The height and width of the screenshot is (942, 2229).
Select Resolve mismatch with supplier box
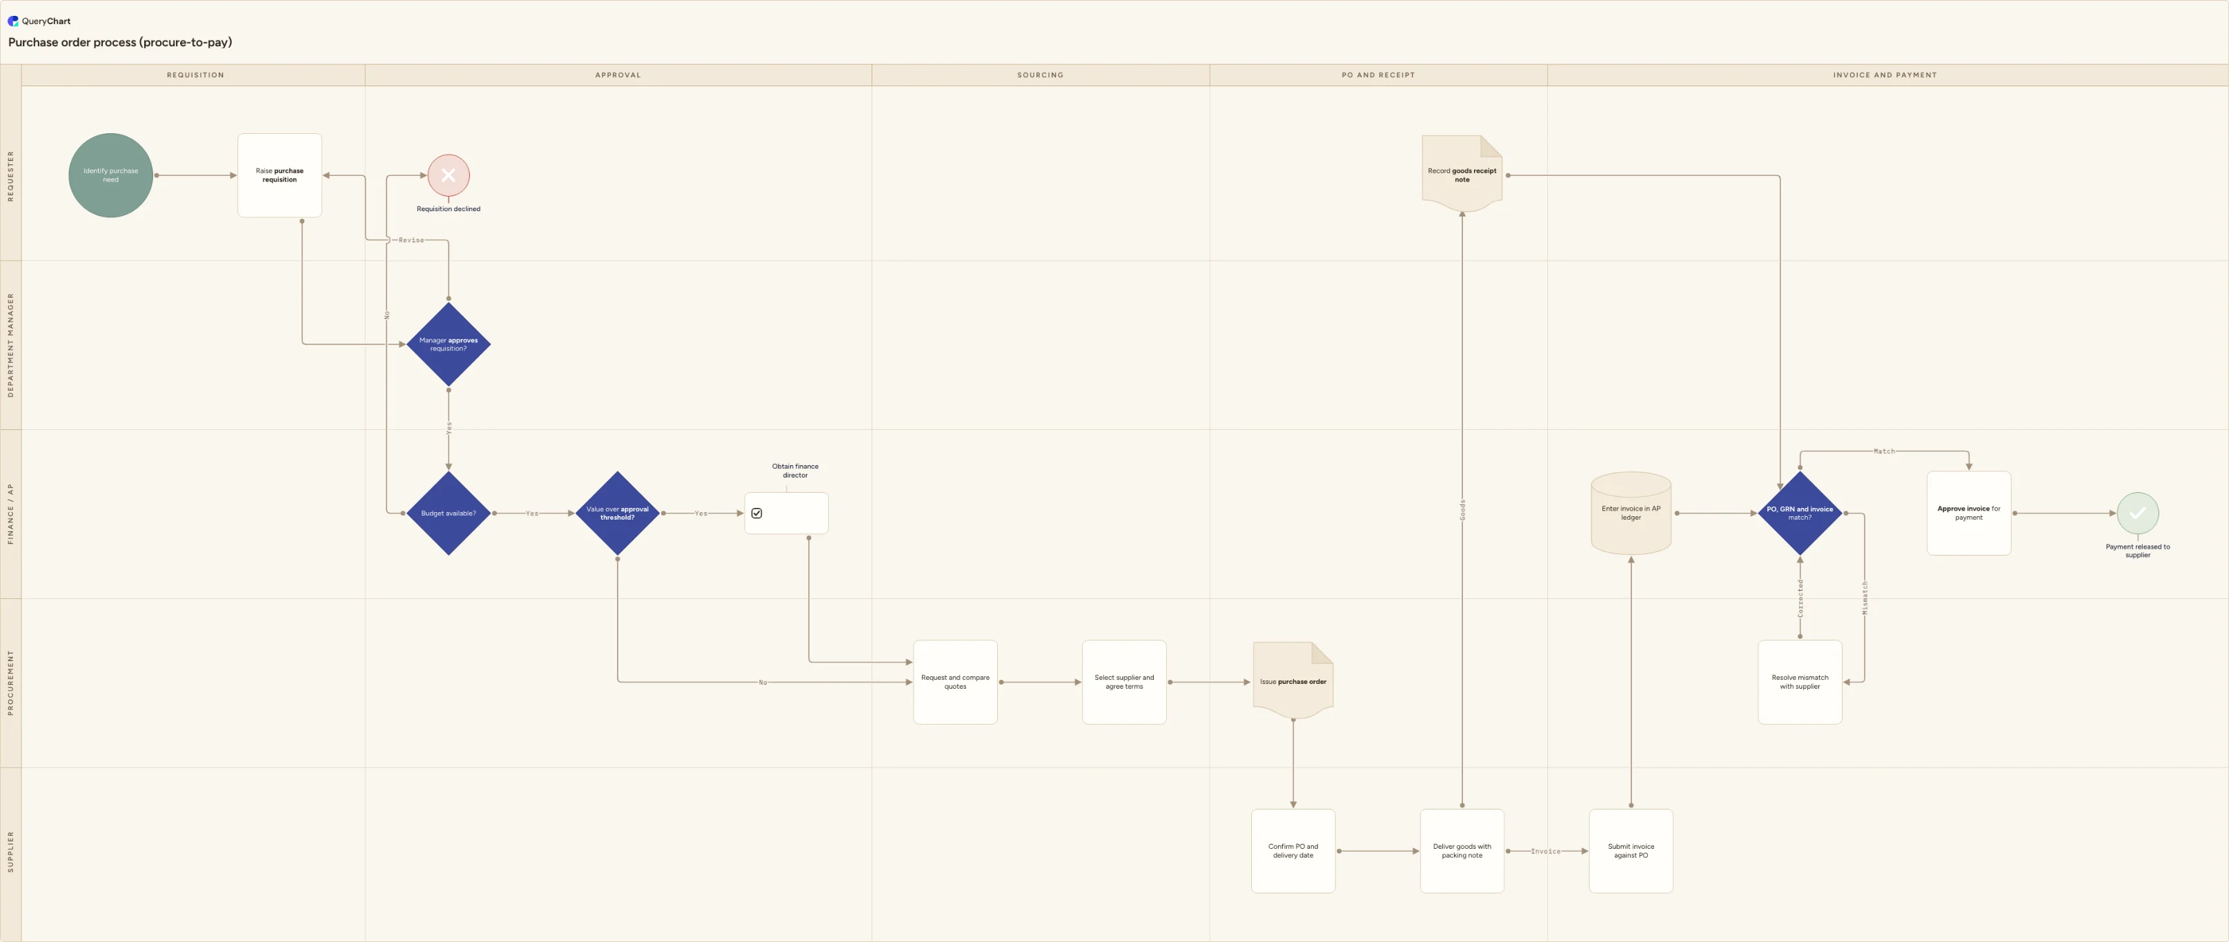[1800, 682]
